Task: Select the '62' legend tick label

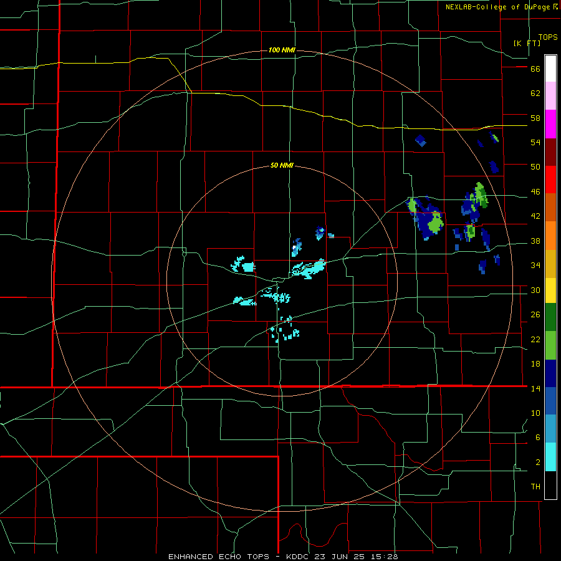Action: coord(535,93)
